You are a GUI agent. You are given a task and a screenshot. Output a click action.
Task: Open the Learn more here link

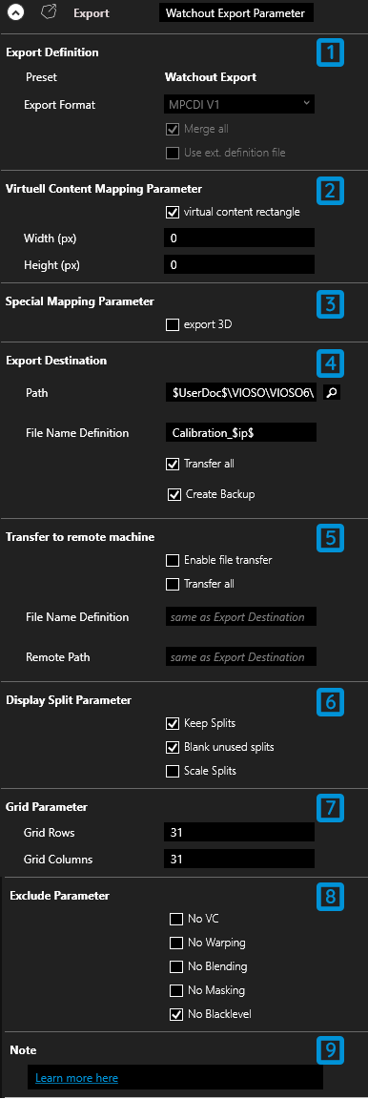point(76,1077)
